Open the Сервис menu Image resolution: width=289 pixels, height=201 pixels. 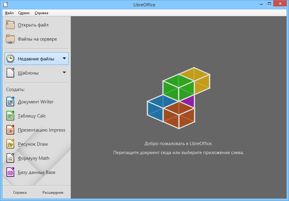tap(24, 13)
